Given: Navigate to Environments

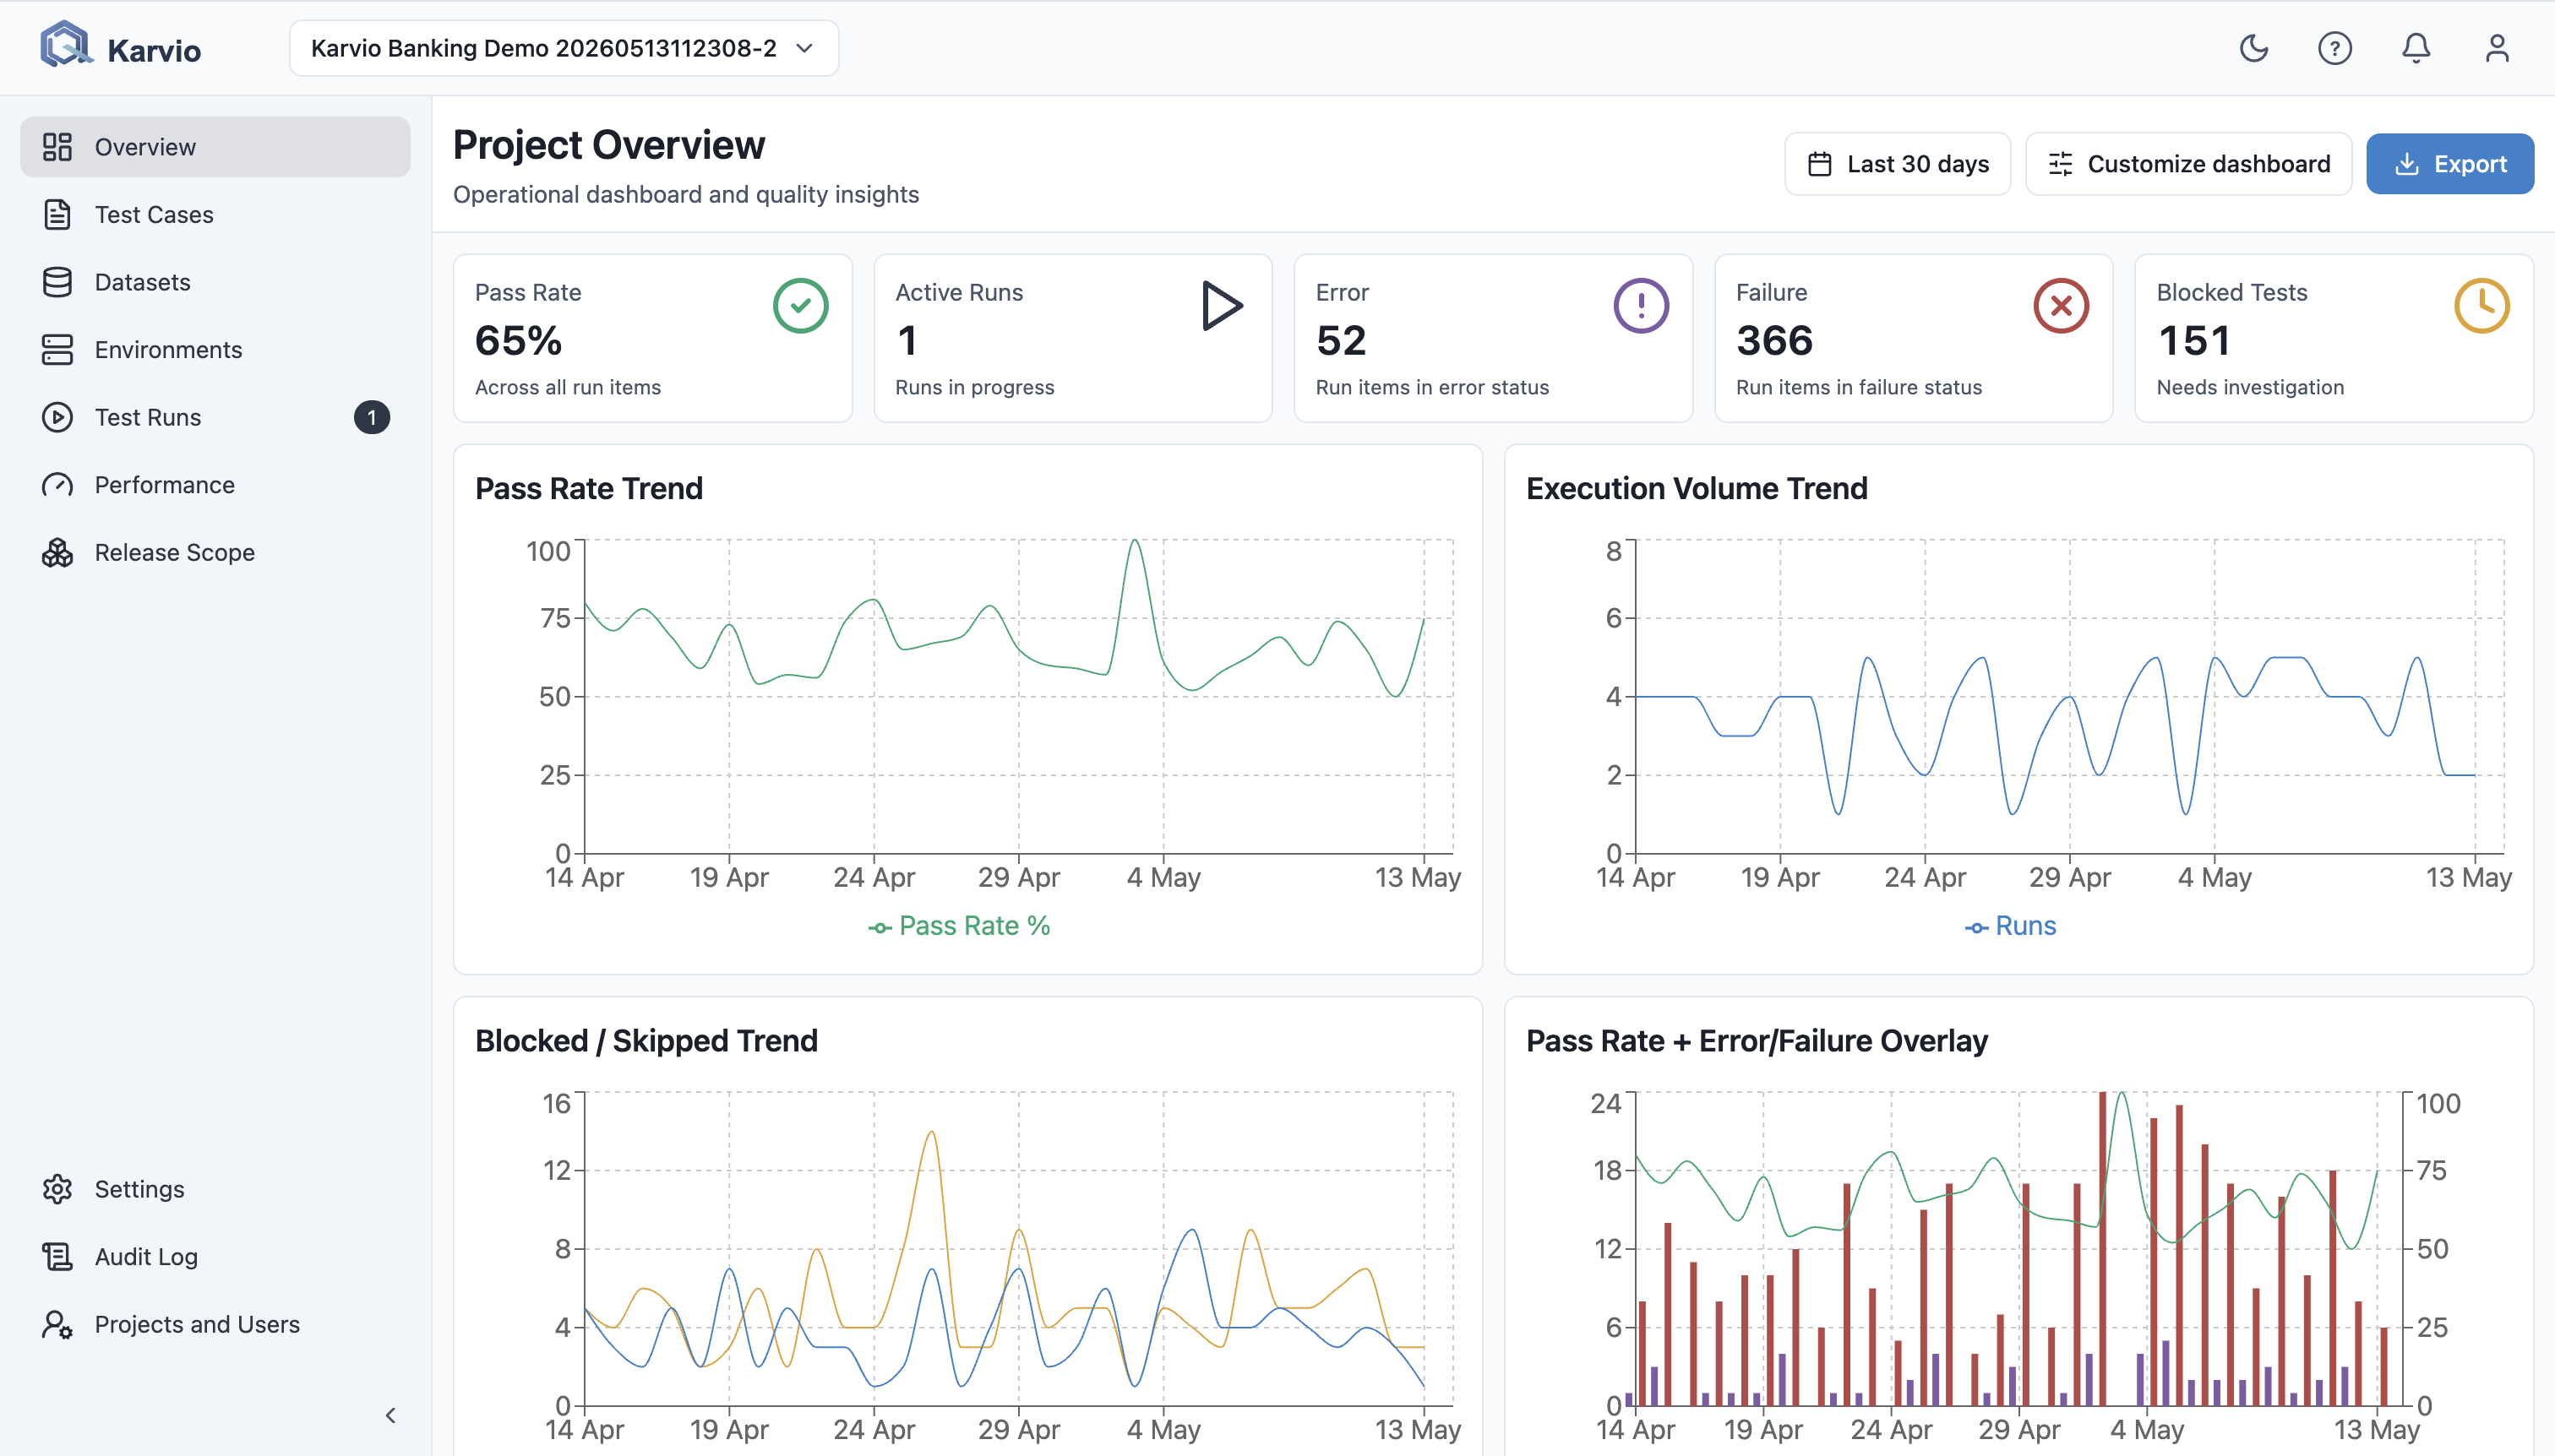Looking at the screenshot, I should pyautogui.click(x=215, y=349).
